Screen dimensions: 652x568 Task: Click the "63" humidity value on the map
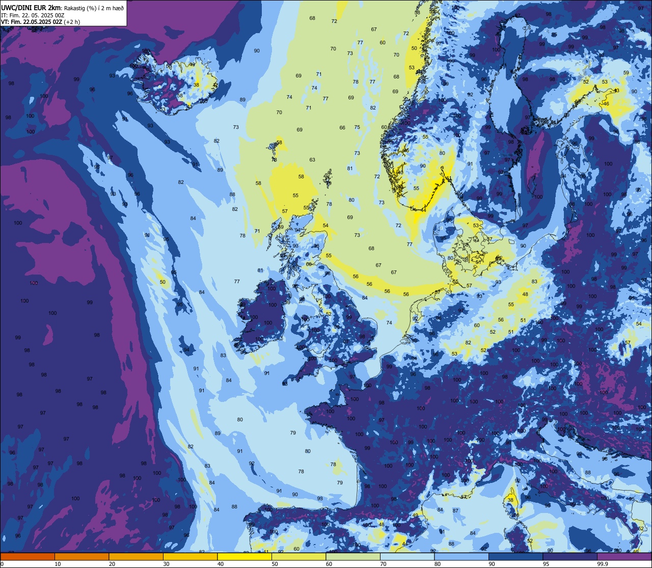pyautogui.click(x=312, y=160)
